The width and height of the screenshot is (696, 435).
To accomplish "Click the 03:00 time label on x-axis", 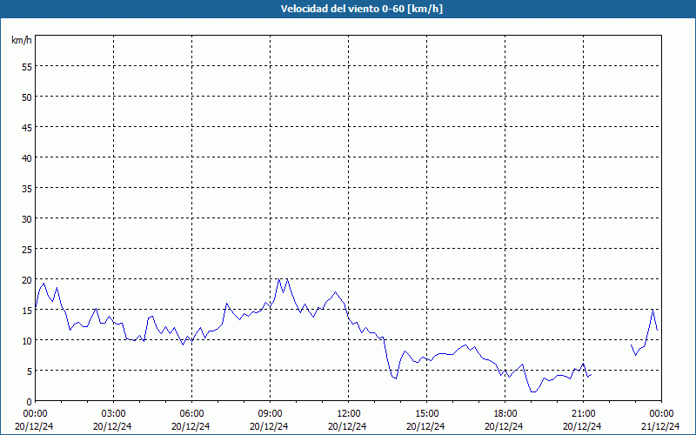I will pyautogui.click(x=113, y=413).
